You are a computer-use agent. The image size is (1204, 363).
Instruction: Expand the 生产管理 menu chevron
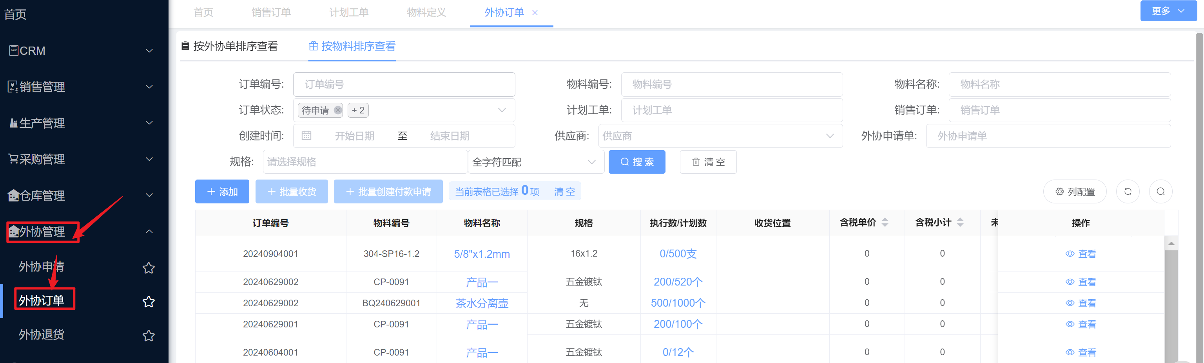point(149,123)
